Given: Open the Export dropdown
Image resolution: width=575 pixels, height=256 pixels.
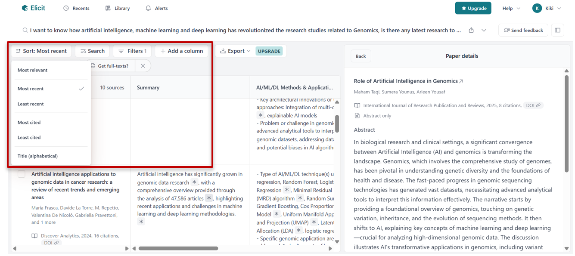Looking at the screenshot, I should 234,51.
